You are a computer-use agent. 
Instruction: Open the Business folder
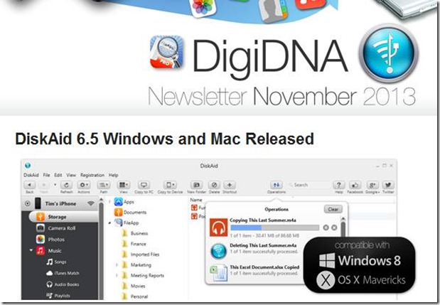[x=135, y=233]
